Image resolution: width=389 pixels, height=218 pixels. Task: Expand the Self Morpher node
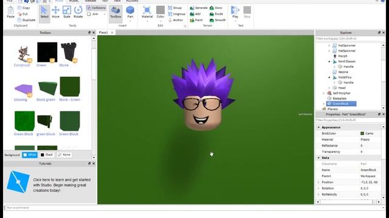[x=324, y=93]
